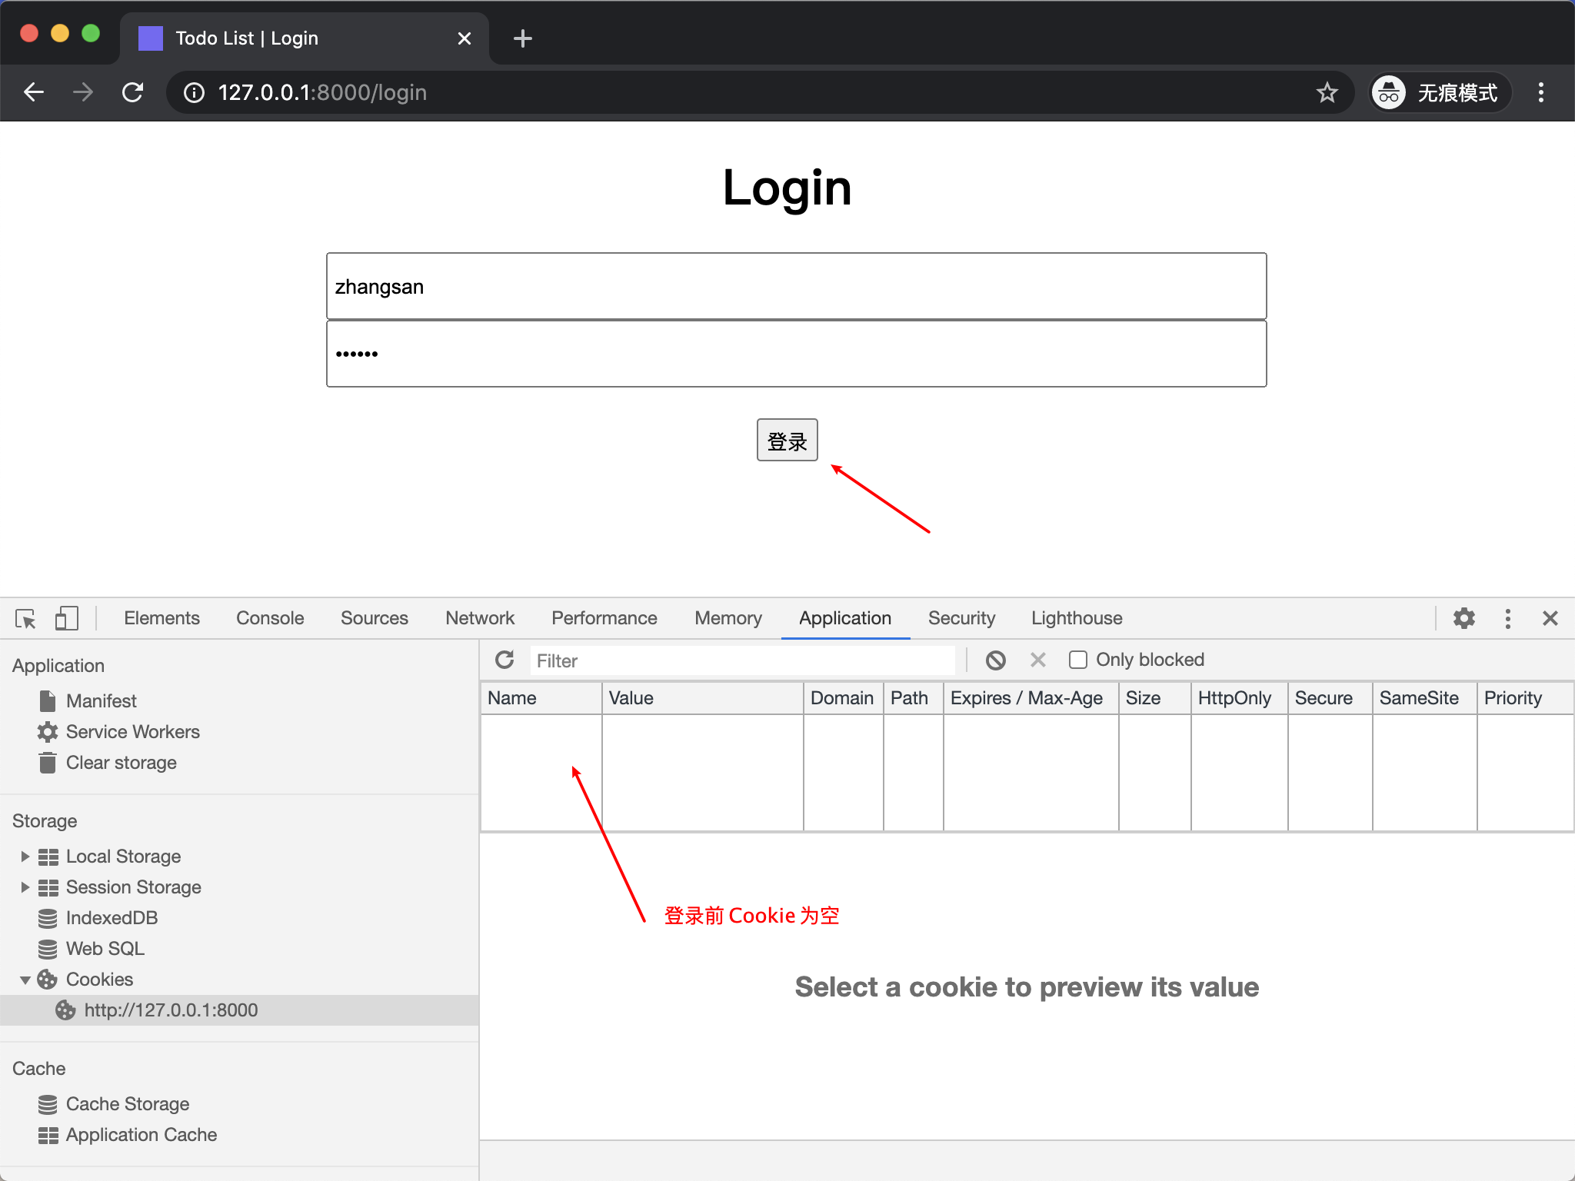
Task: Click the DevTools inspect element icon
Action: pos(25,619)
